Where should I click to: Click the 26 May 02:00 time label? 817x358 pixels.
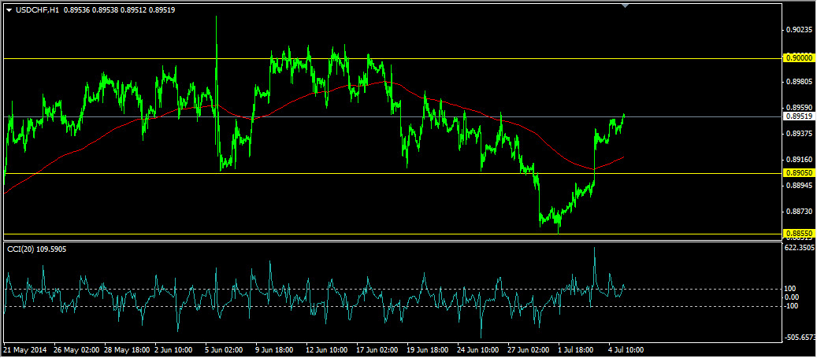tap(75, 350)
